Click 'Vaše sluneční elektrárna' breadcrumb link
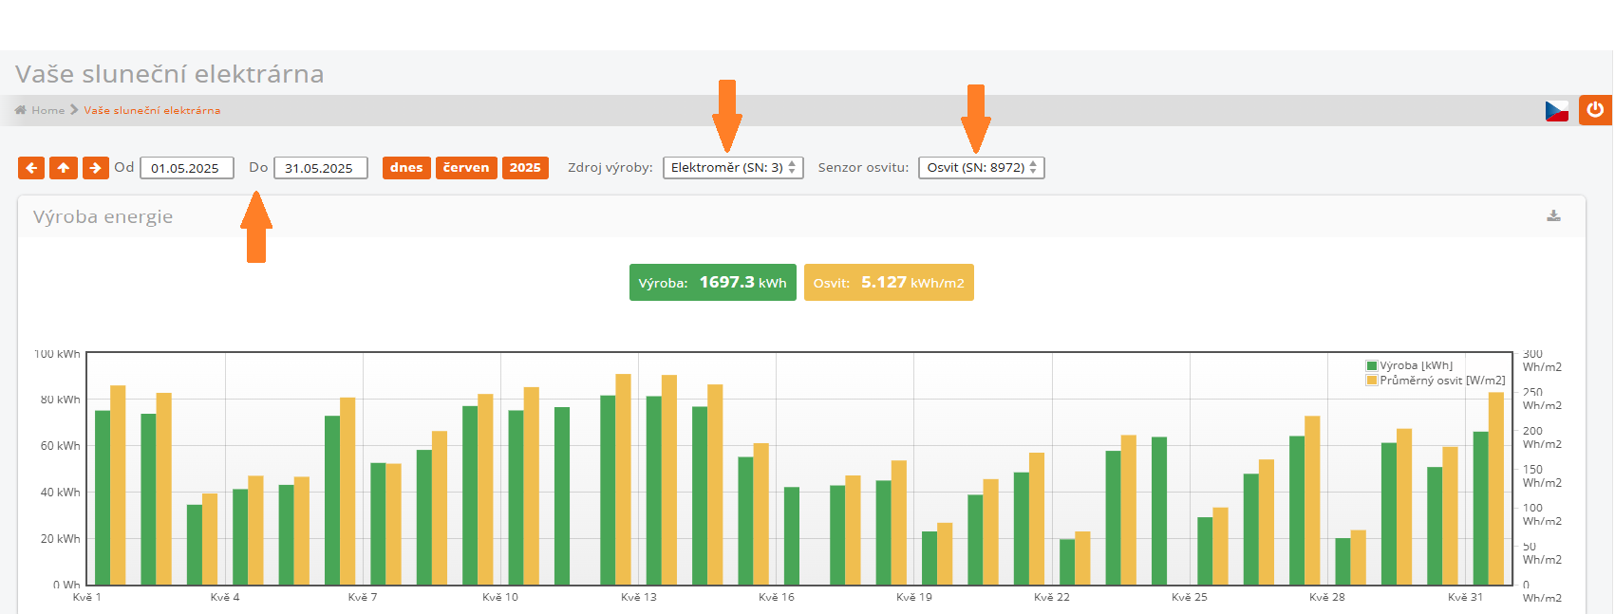 (x=152, y=110)
